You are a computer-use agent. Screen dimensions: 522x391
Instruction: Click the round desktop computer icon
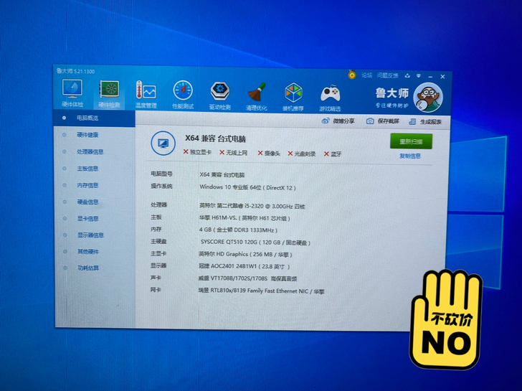pyautogui.click(x=163, y=143)
